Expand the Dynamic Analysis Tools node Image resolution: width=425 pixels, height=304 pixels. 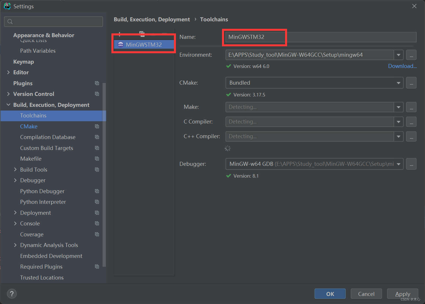(x=15, y=245)
